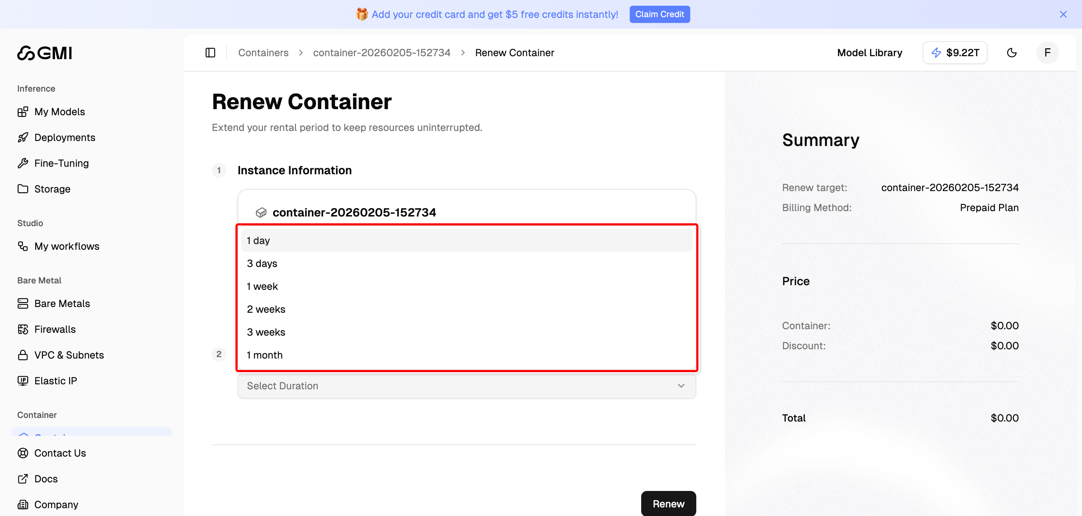Open My Models from the sidebar
The height and width of the screenshot is (516, 1082).
click(x=59, y=111)
